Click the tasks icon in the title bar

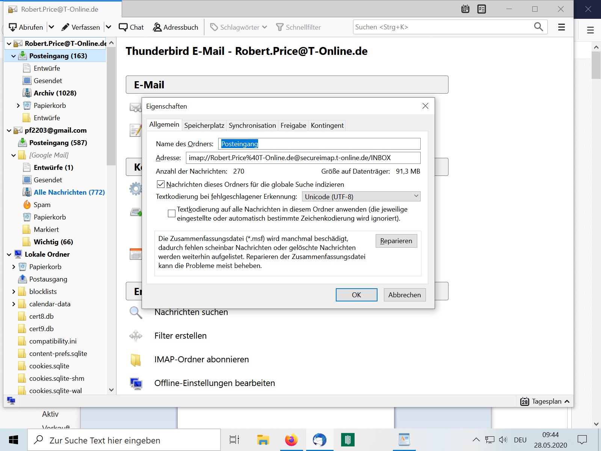[x=482, y=9]
